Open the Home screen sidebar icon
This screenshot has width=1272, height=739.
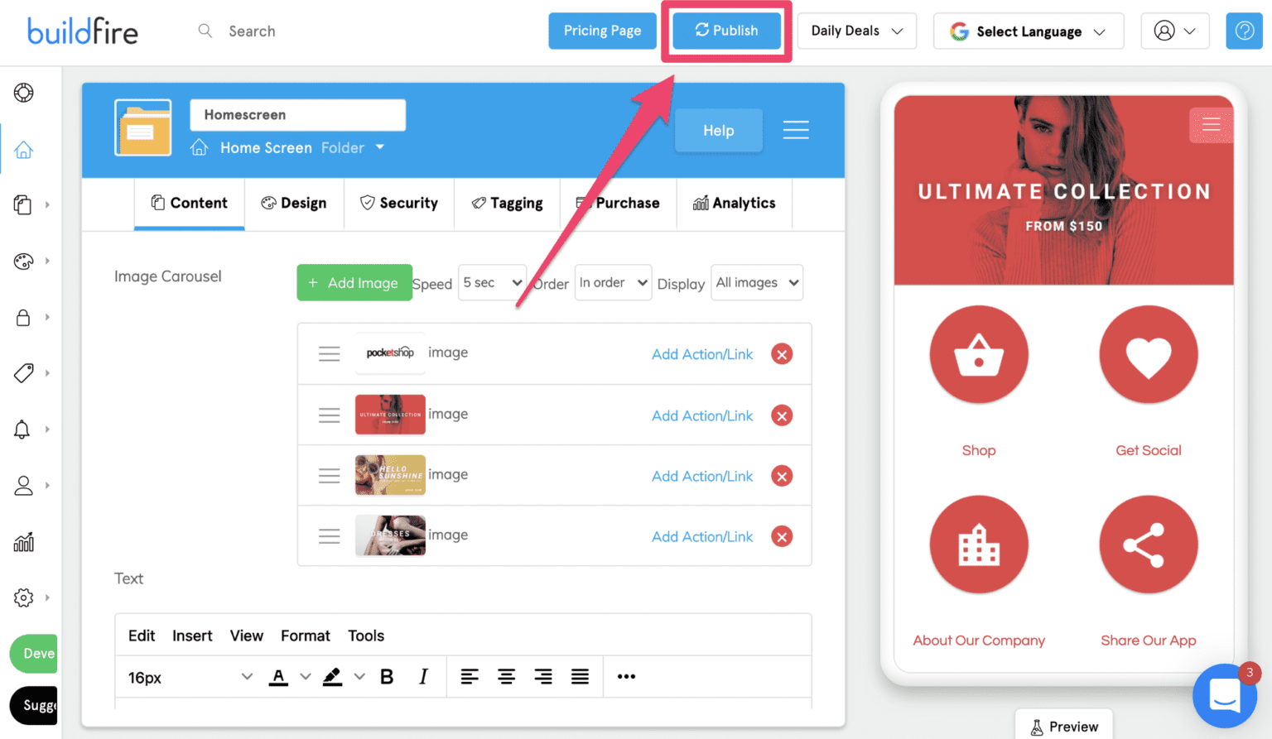pos(23,150)
